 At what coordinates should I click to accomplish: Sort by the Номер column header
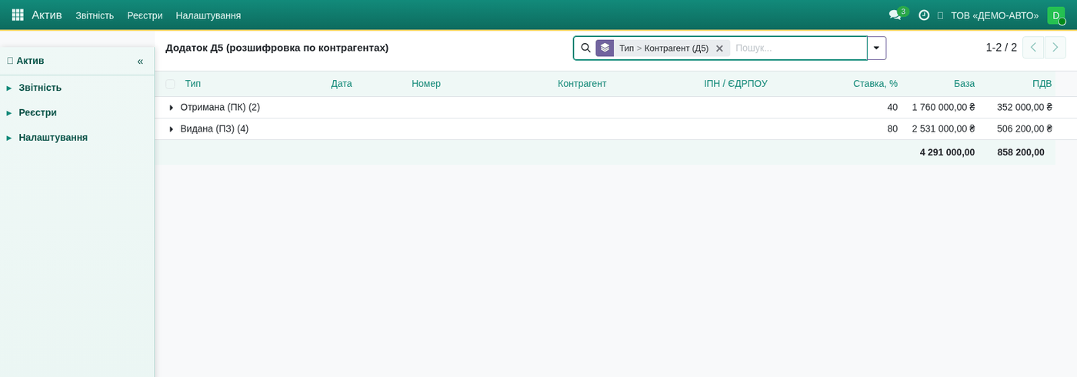click(426, 84)
